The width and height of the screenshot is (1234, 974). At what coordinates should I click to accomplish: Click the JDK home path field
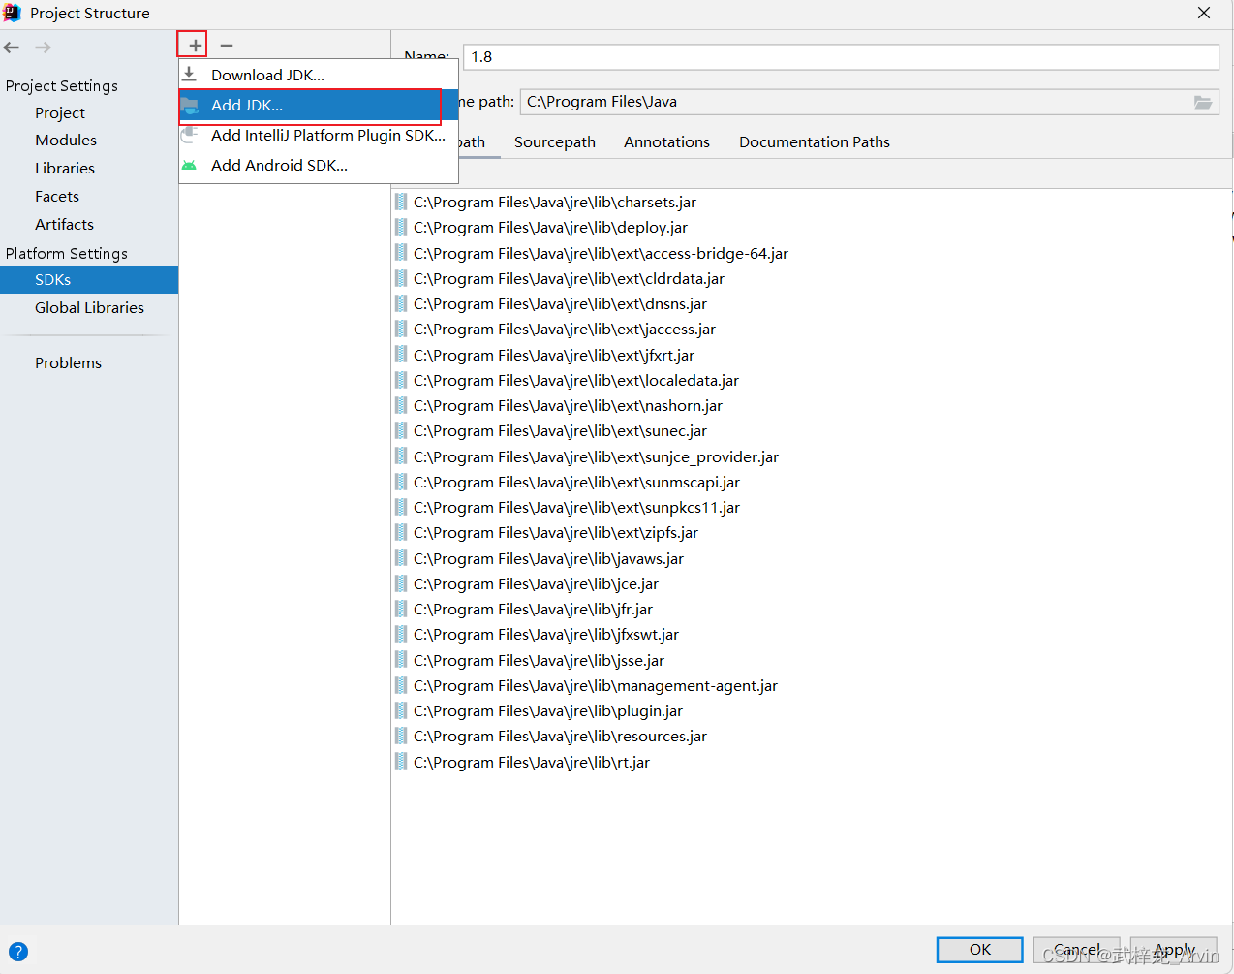point(869,102)
